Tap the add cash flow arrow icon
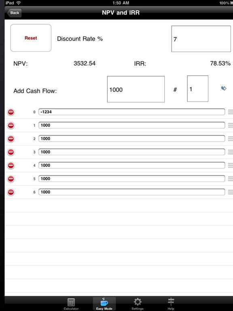This screenshot has height=311, width=233. pyautogui.click(x=224, y=88)
